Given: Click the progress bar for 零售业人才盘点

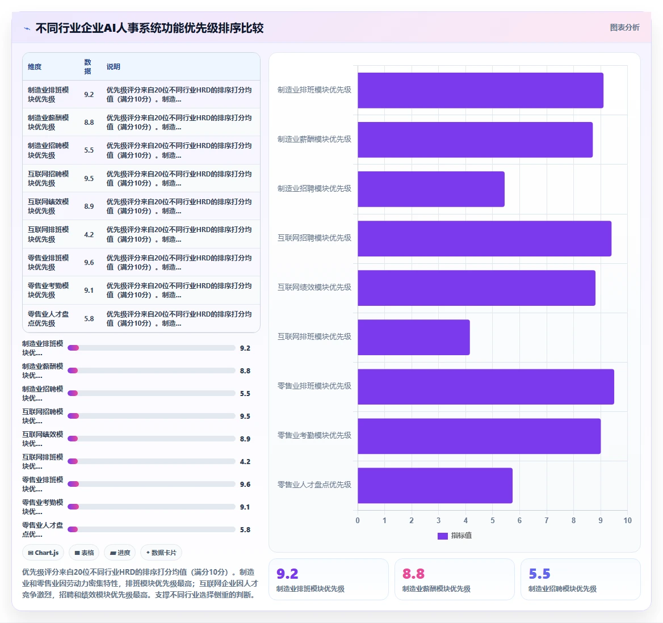Looking at the screenshot, I should pos(152,529).
